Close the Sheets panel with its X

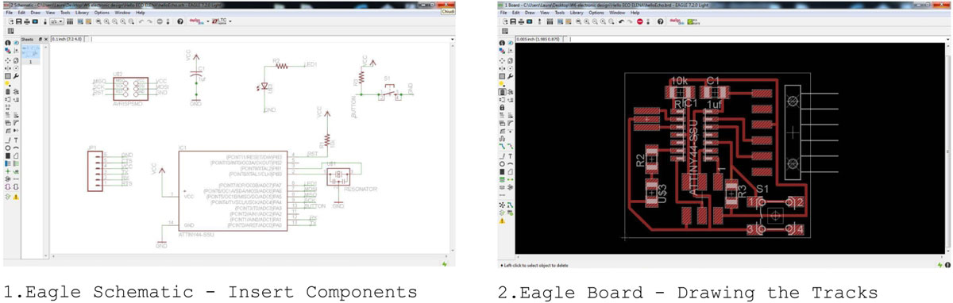point(46,40)
